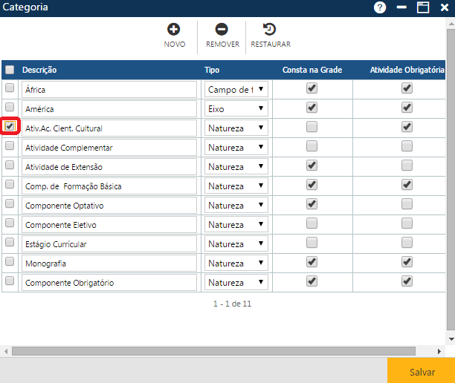Close the Categoria dialog
Screen dimensions: 455x383
click(445, 7)
